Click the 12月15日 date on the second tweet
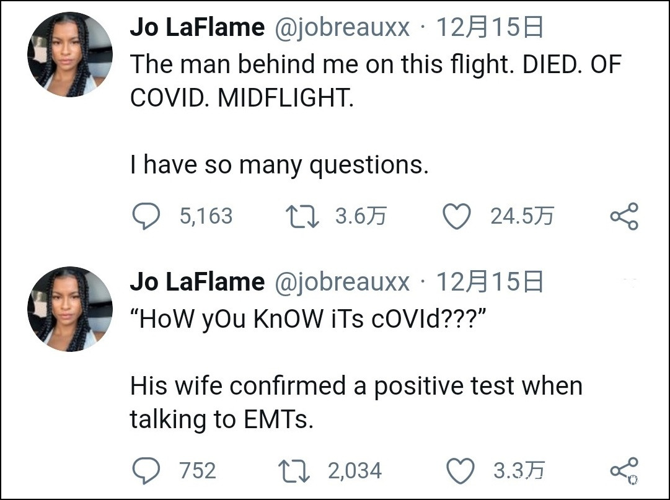 490,282
